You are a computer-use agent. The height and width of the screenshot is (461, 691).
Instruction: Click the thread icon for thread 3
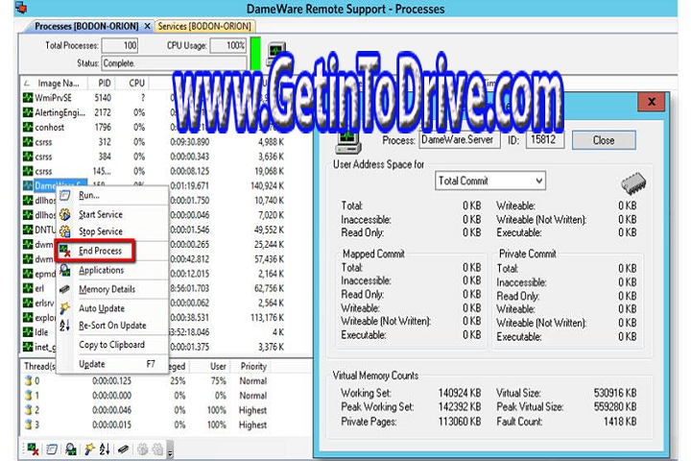[x=29, y=425]
